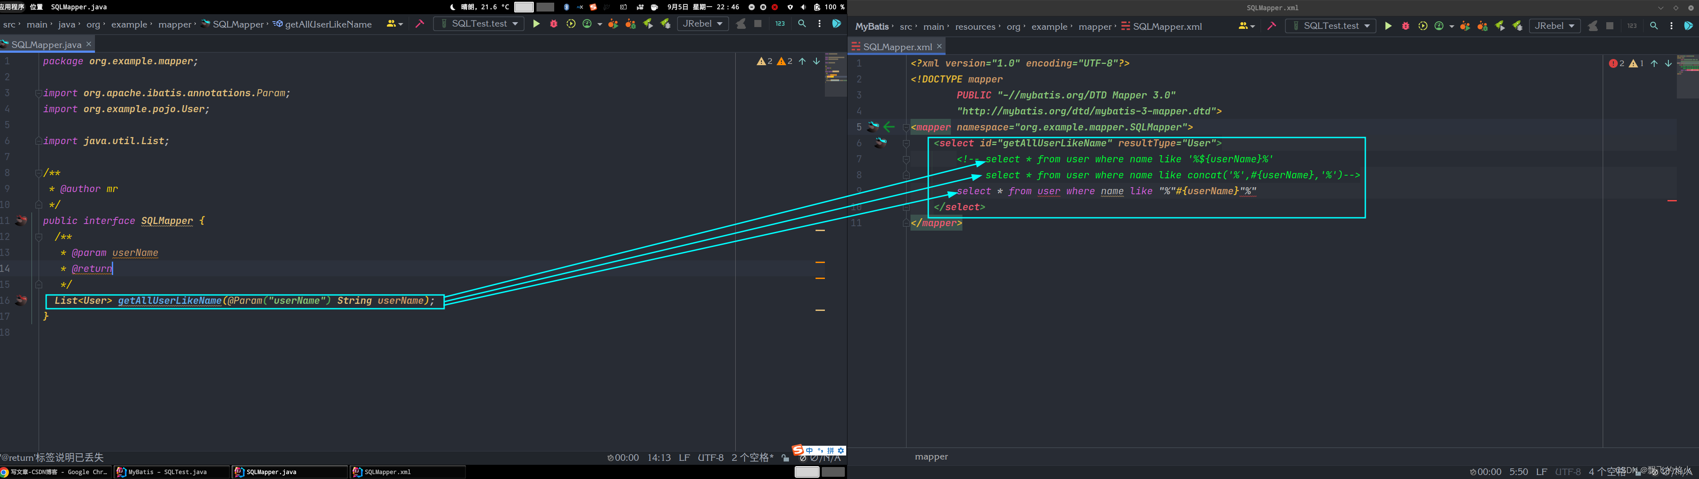Open Code With Me dropdown in SQLMapper.xml window
This screenshot has height=479, width=1699.
[1246, 26]
